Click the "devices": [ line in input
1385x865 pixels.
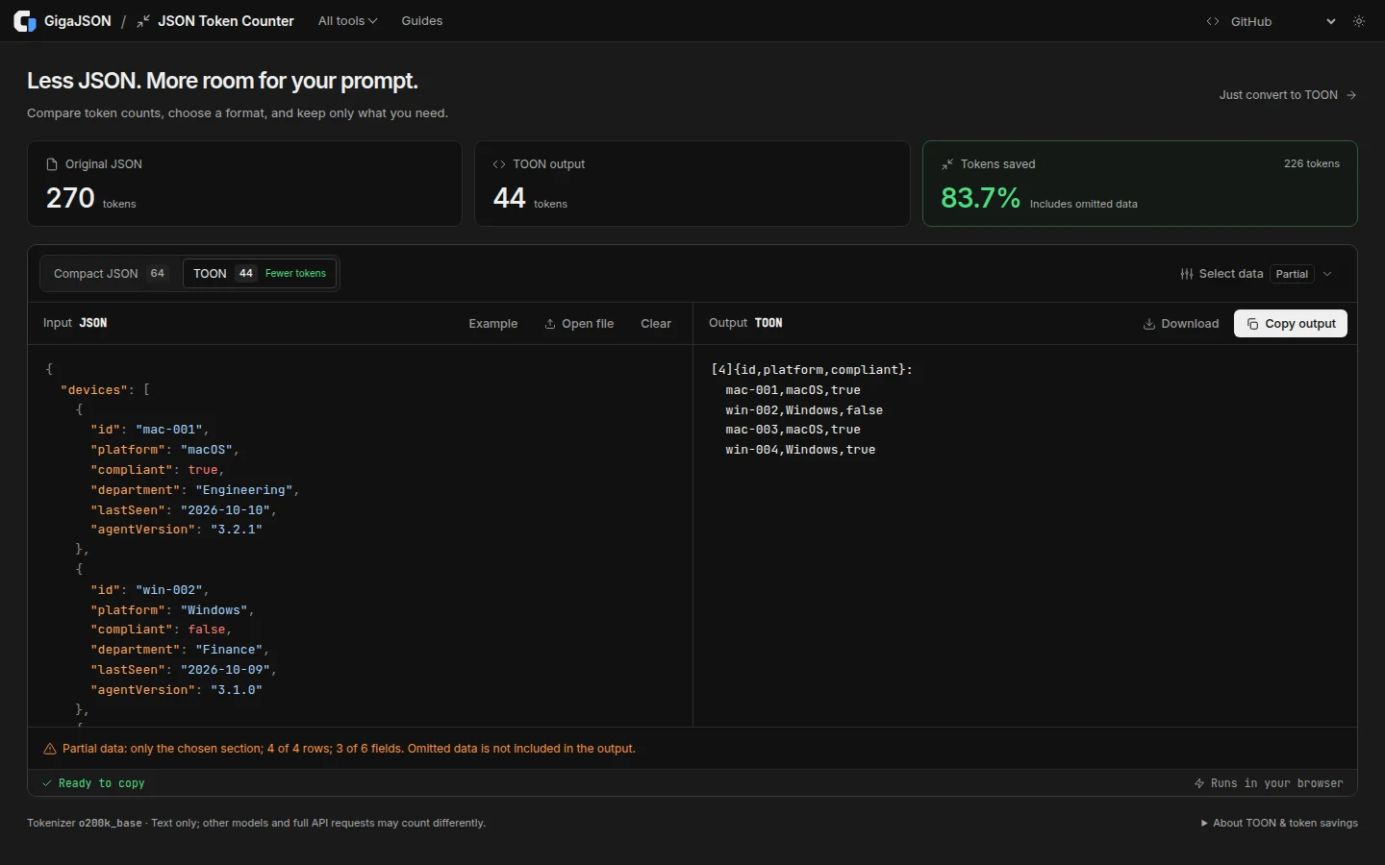coord(105,390)
